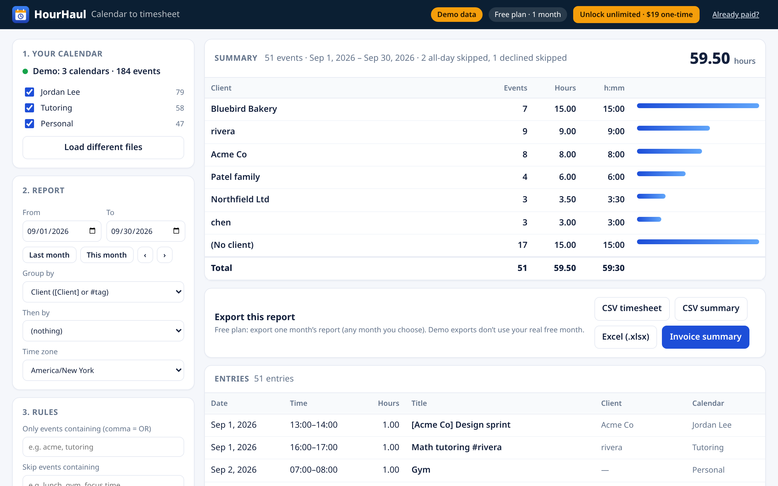
Task: Click the Acme Co hours bar
Action: point(669,151)
